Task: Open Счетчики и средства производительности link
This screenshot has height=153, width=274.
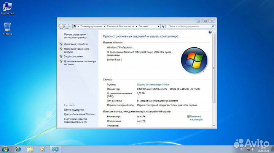Action: 75,120
